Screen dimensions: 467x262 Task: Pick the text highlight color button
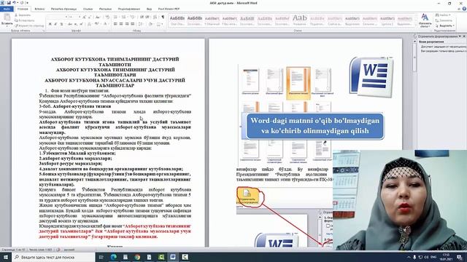(x=97, y=24)
